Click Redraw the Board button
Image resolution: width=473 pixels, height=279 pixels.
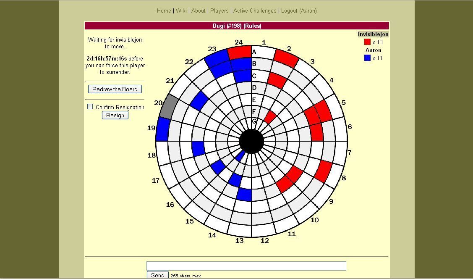pos(115,89)
